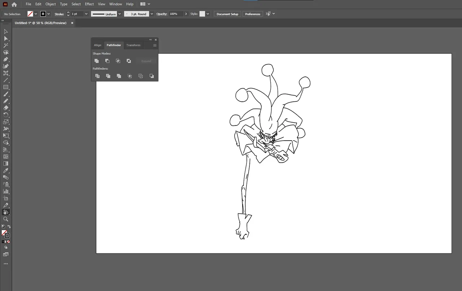
Task: Expand opacity slider arrow
Action: pos(186,14)
